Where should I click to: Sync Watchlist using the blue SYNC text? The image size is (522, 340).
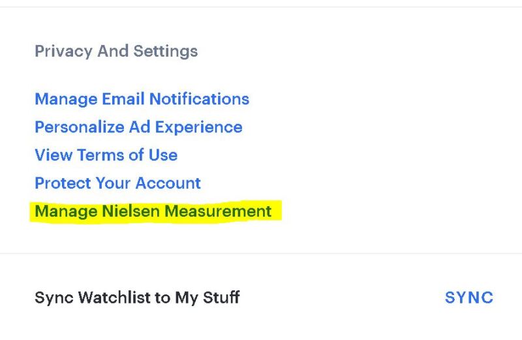coord(468,298)
